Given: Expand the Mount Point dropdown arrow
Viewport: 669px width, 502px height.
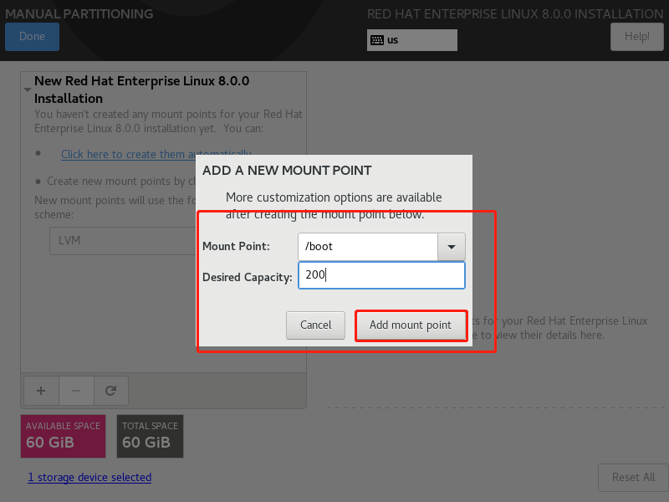Looking at the screenshot, I should [x=452, y=247].
